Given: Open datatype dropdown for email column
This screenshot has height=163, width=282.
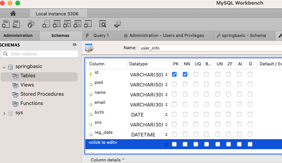Looking at the screenshot, I should click(x=166, y=105).
